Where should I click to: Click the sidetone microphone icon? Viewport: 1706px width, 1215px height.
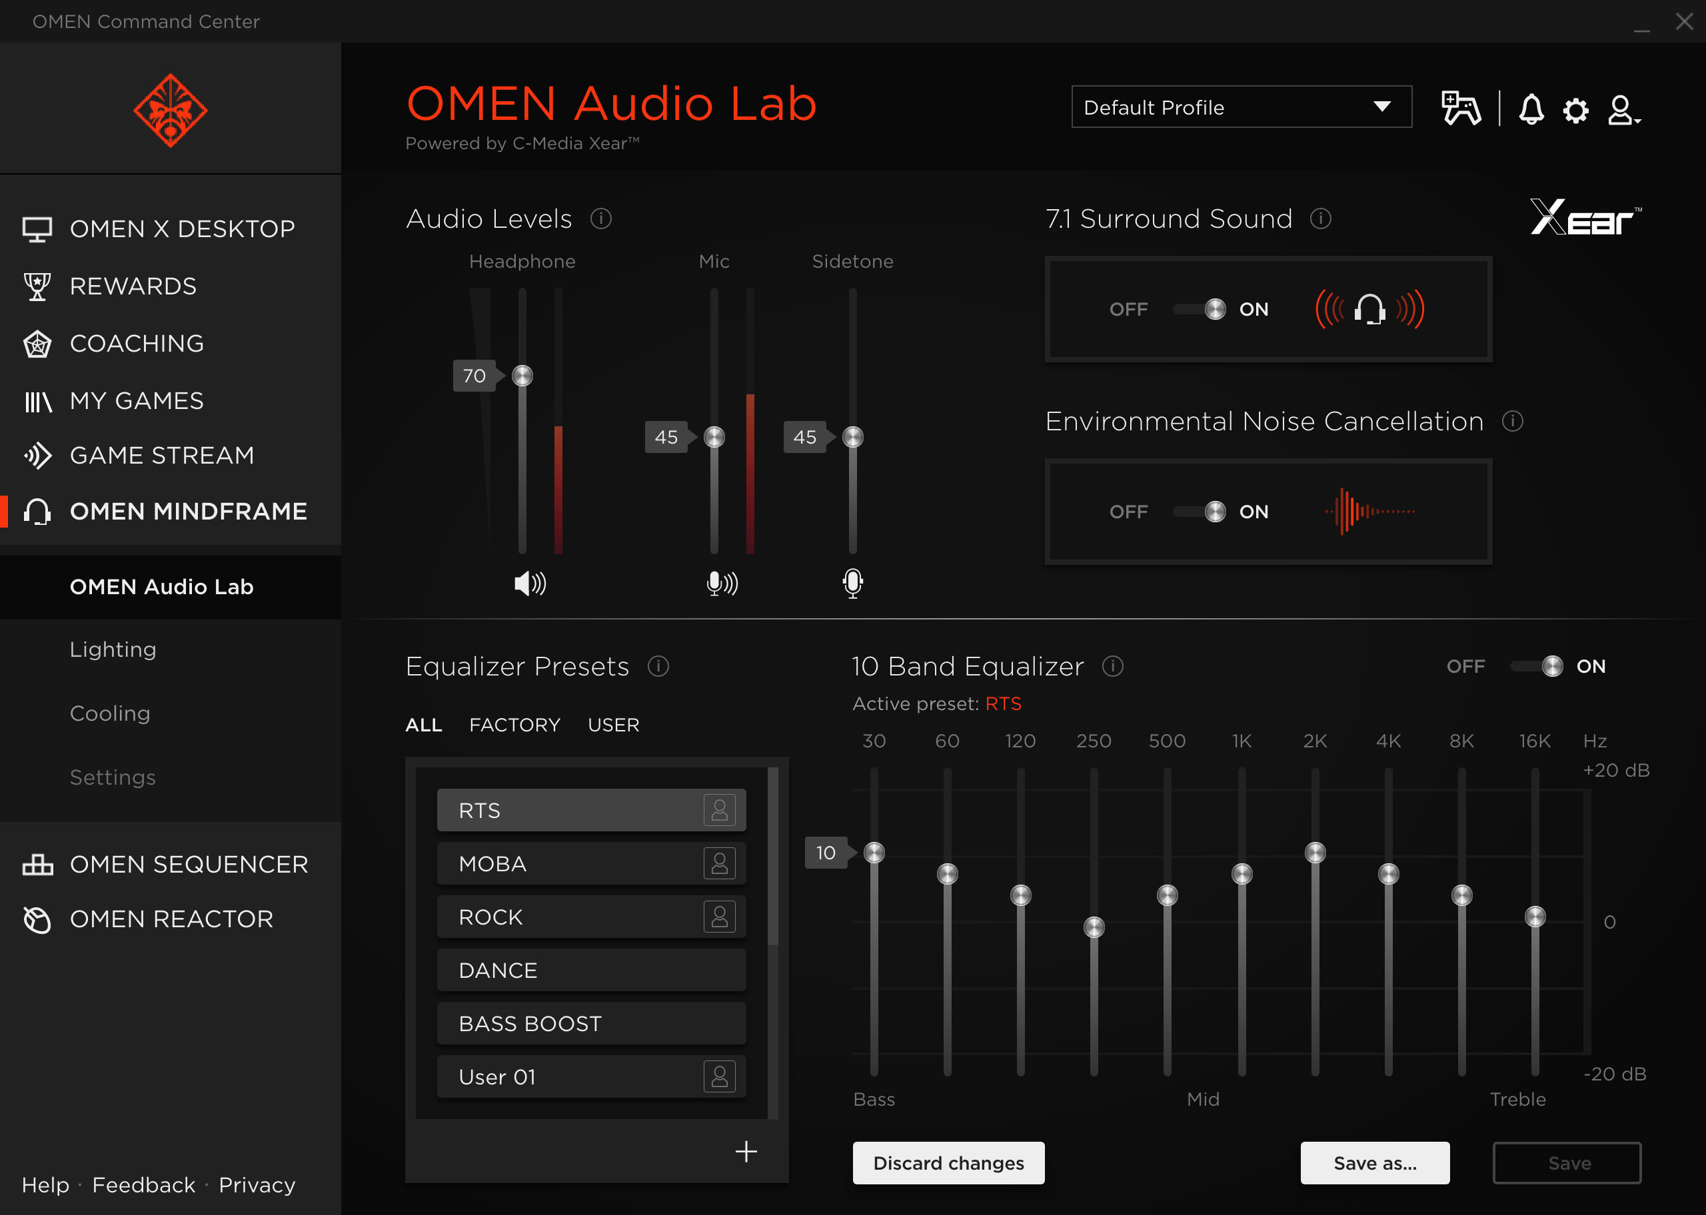point(852,583)
